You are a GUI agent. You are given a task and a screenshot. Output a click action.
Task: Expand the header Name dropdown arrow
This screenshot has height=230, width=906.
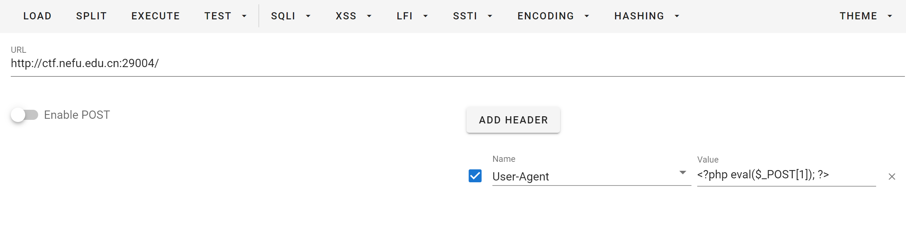click(682, 173)
